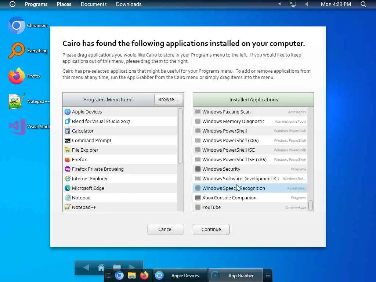
Task: Open the Programs menu
Action: click(36, 4)
